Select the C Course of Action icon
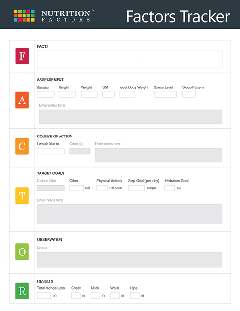 [22, 147]
